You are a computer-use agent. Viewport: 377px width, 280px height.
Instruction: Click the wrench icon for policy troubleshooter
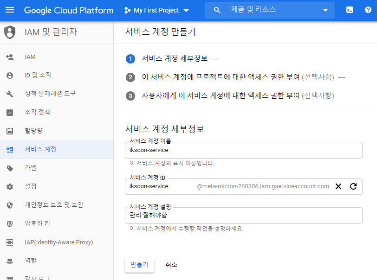pos(10,94)
